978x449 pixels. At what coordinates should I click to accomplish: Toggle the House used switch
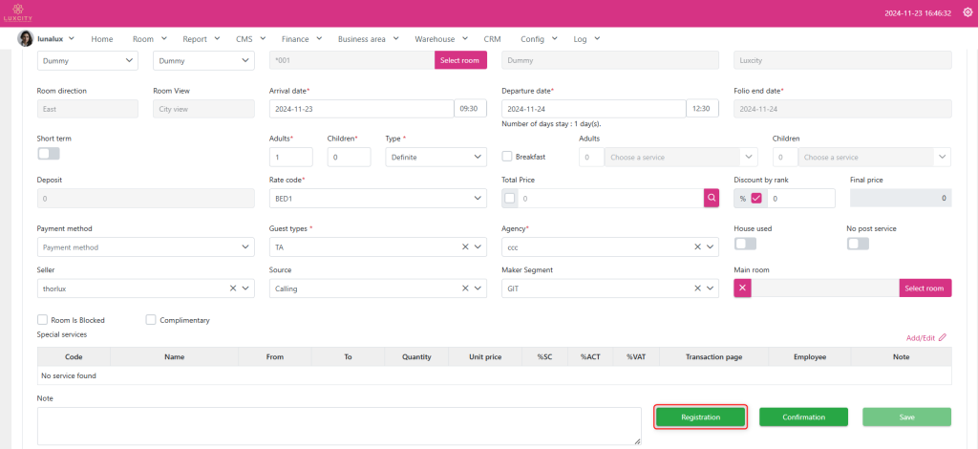click(744, 244)
